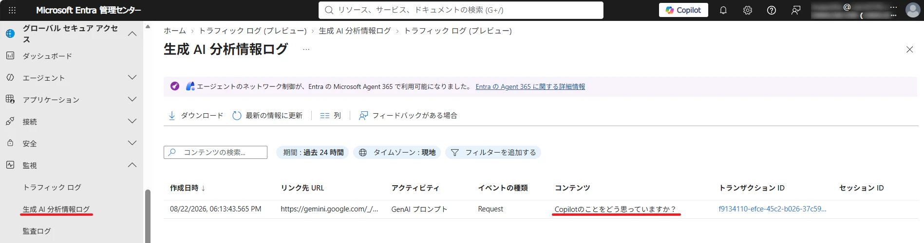Go to ホーム breadcrumb
Screen dimensions: 924x243
pos(174,31)
